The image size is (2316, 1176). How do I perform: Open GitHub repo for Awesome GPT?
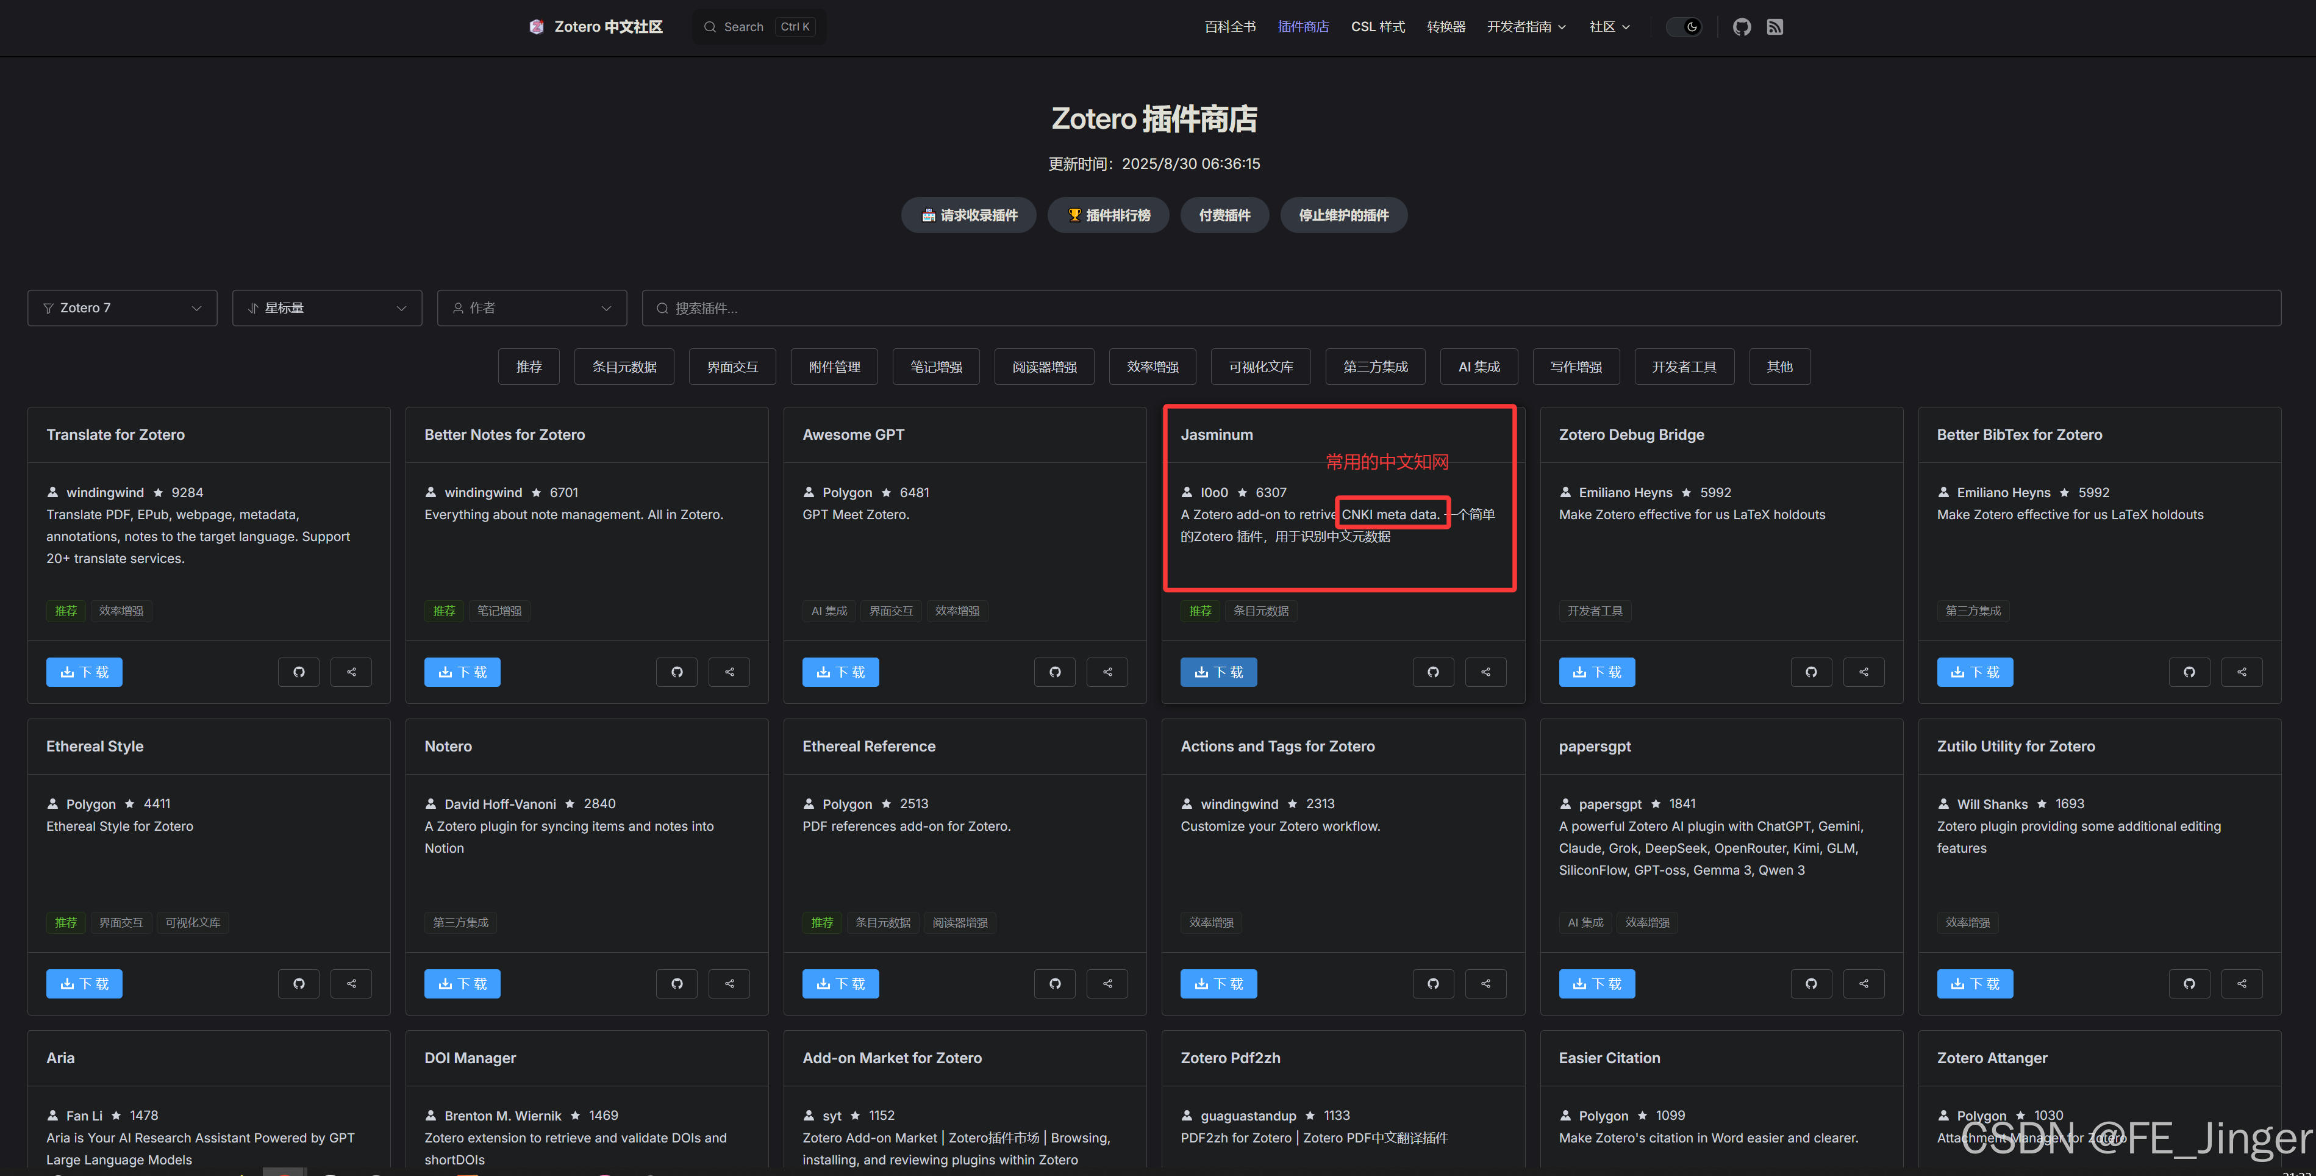pos(1054,672)
